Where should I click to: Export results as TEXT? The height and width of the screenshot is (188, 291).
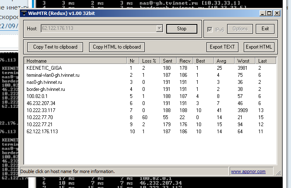pyautogui.click(x=223, y=47)
